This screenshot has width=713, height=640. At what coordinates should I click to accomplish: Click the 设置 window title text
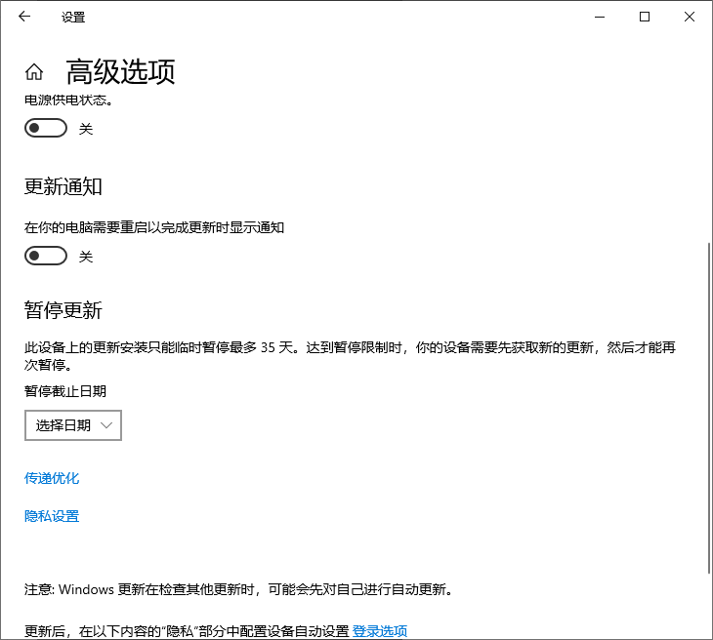73,18
